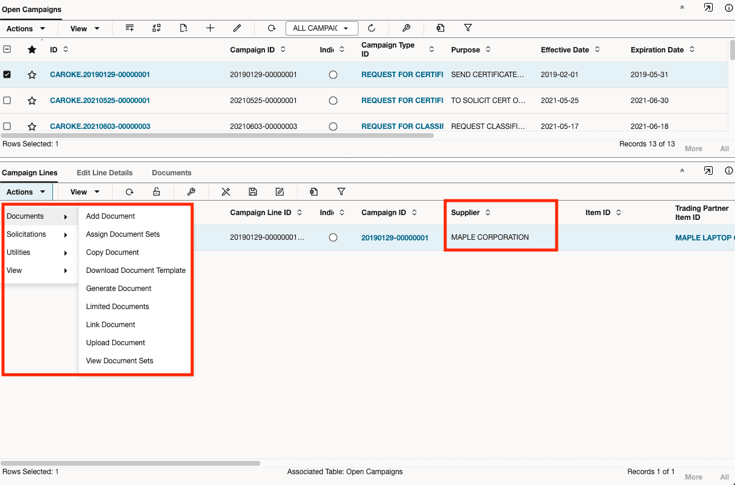Expand the Solicitations submenu
Image resolution: width=735 pixels, height=485 pixels.
pos(37,234)
